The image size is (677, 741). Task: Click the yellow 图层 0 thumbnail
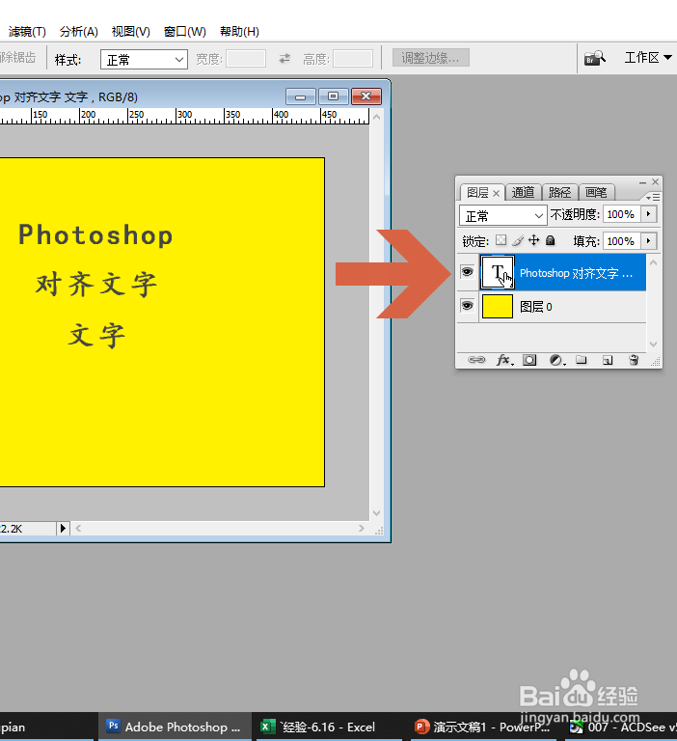498,306
